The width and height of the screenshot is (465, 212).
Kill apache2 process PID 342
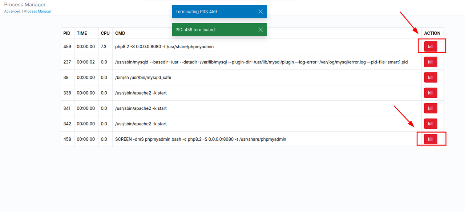430,124
